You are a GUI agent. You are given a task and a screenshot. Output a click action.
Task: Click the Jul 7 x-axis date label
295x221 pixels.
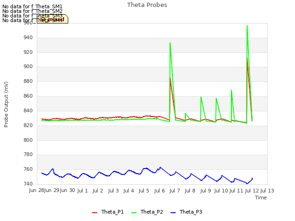175,191
